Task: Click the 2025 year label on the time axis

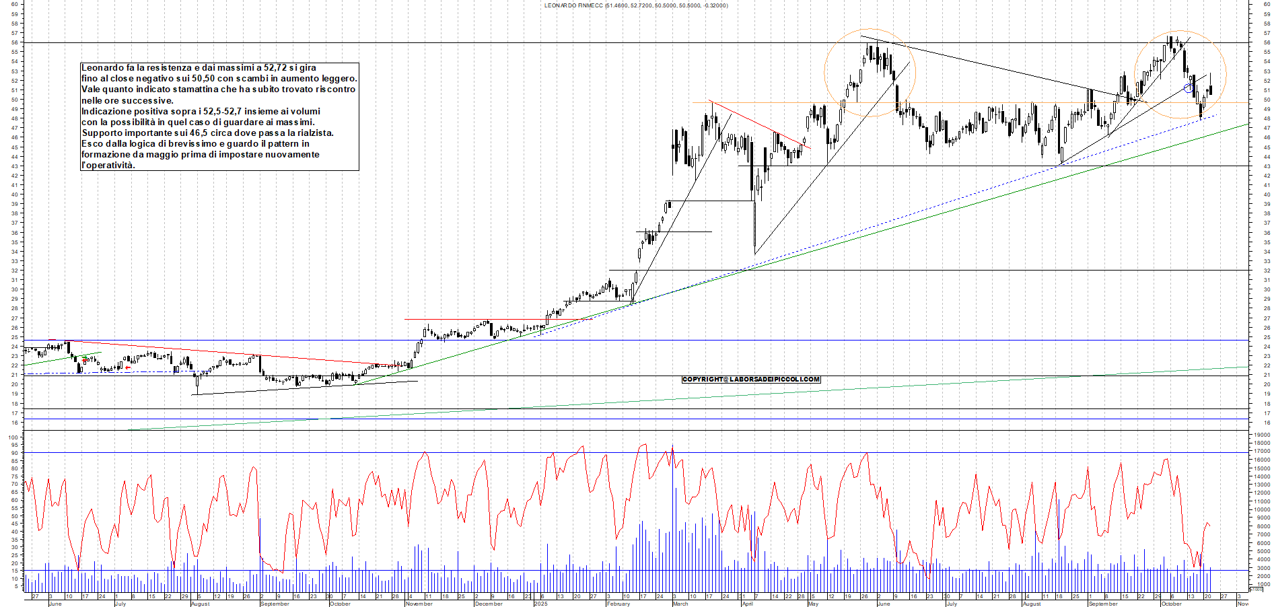Action: coord(540,604)
